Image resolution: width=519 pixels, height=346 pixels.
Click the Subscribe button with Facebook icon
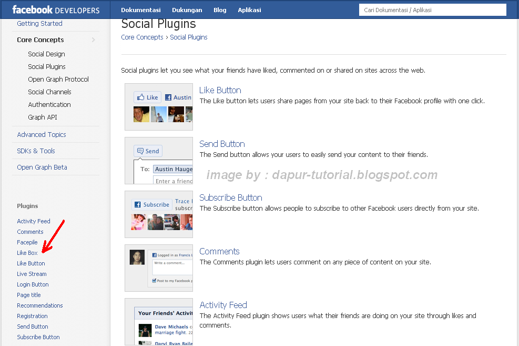[x=152, y=204]
